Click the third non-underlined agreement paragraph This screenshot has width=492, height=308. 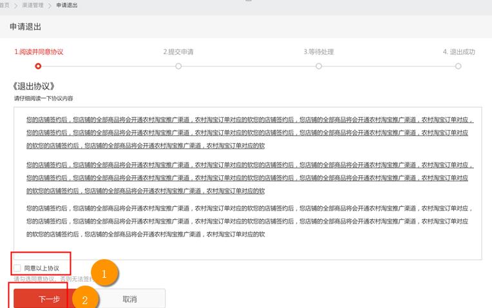click(x=250, y=221)
